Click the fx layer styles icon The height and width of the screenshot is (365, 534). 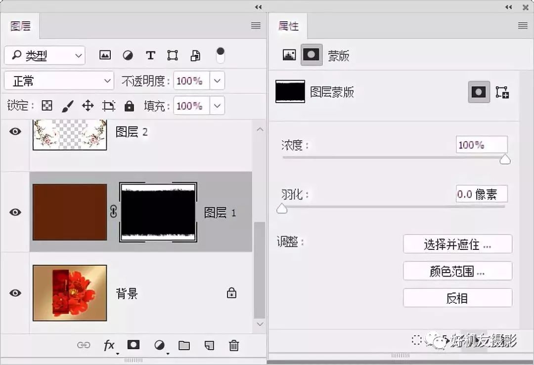click(109, 345)
